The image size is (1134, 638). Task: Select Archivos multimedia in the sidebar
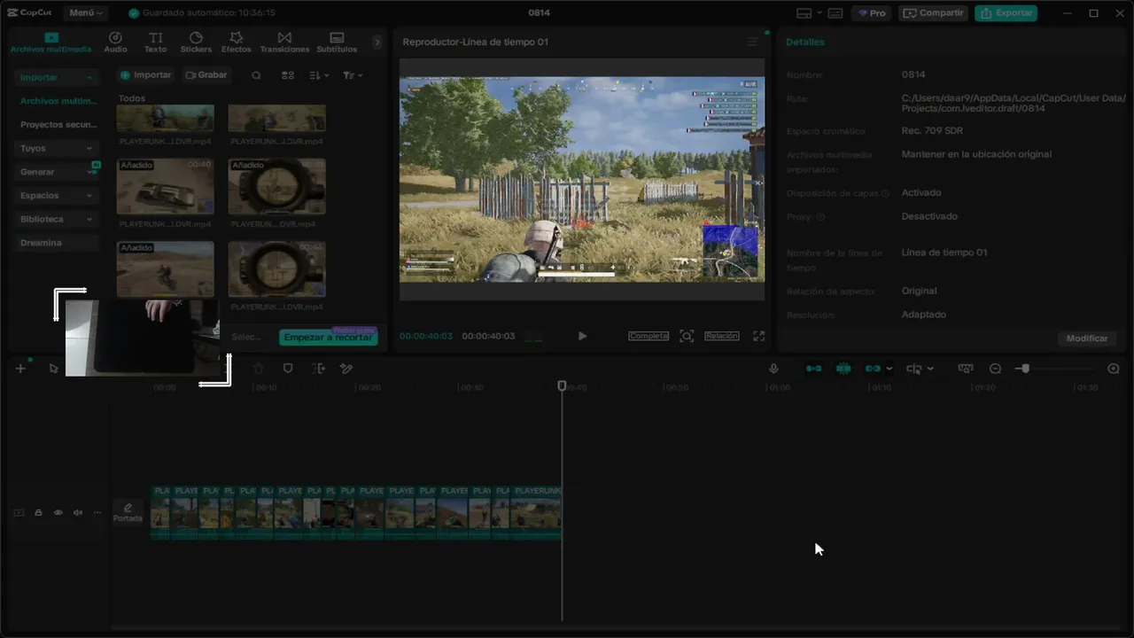(58, 101)
